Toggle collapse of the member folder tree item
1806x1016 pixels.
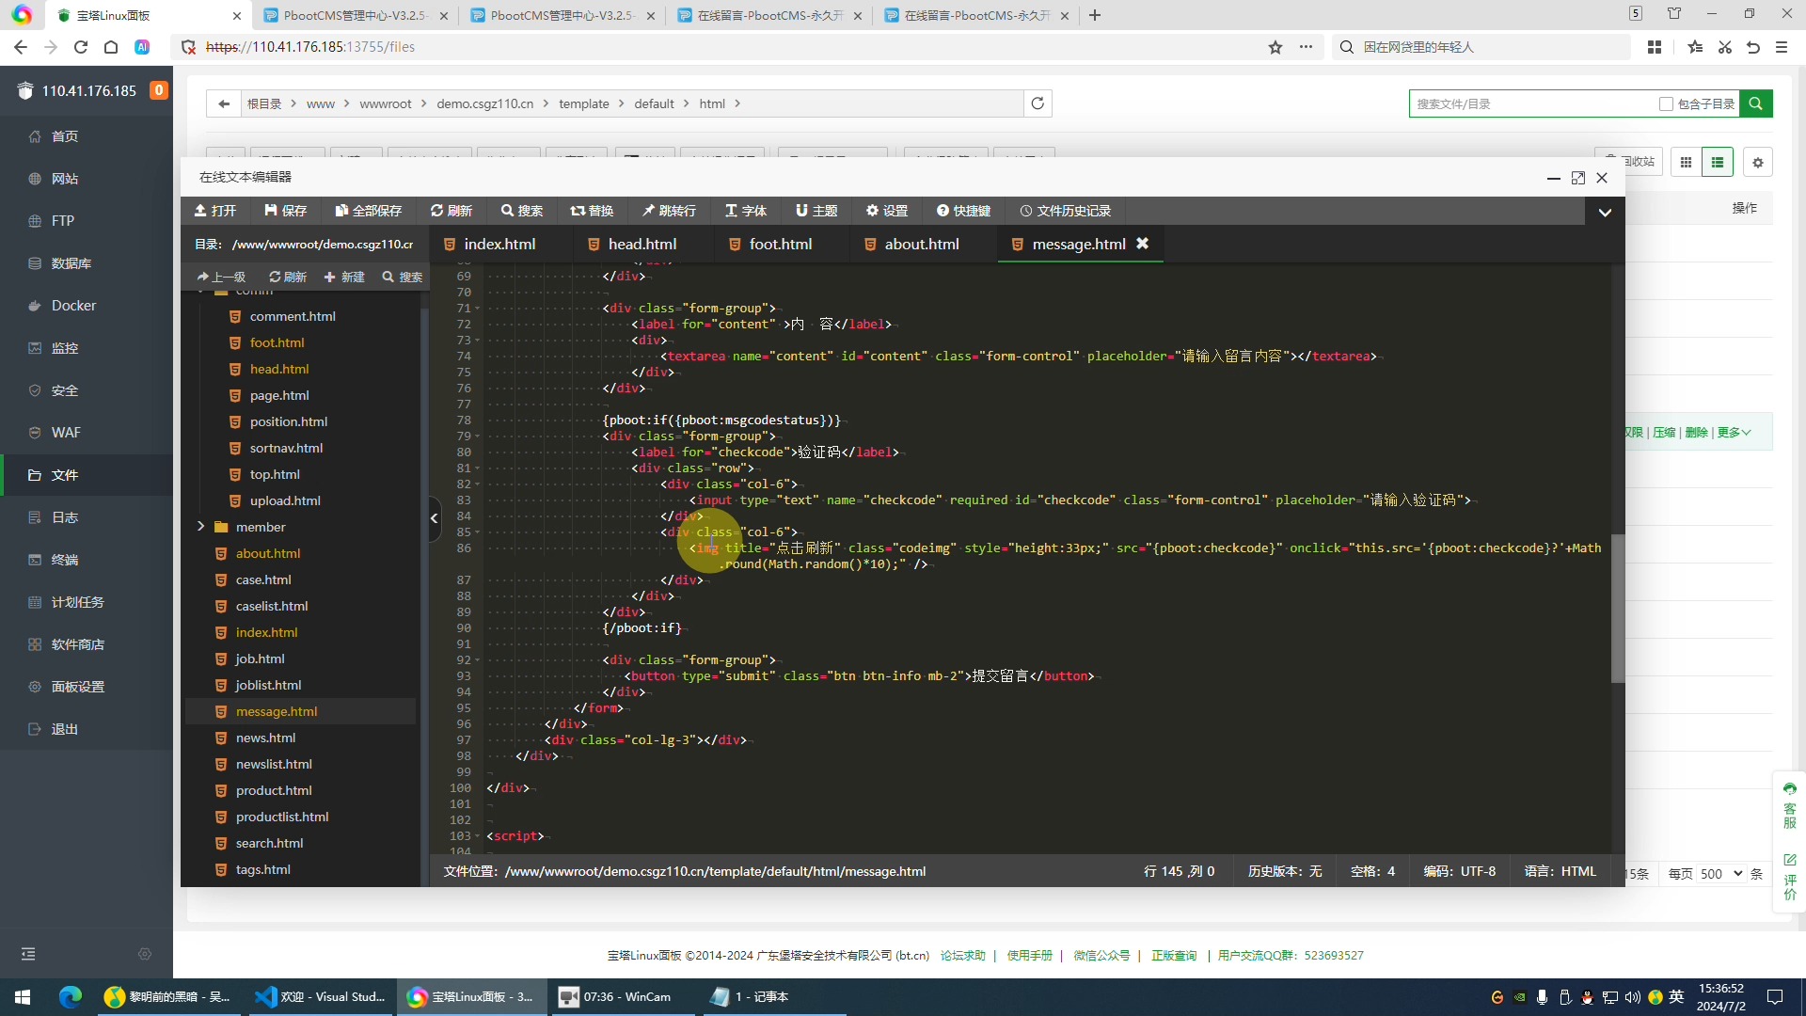(x=201, y=526)
